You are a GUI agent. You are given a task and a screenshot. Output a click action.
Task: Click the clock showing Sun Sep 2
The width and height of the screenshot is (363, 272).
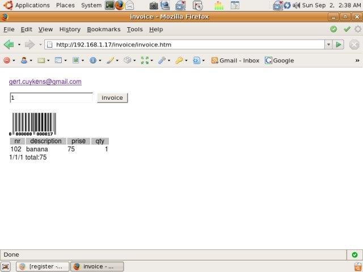click(331, 5)
